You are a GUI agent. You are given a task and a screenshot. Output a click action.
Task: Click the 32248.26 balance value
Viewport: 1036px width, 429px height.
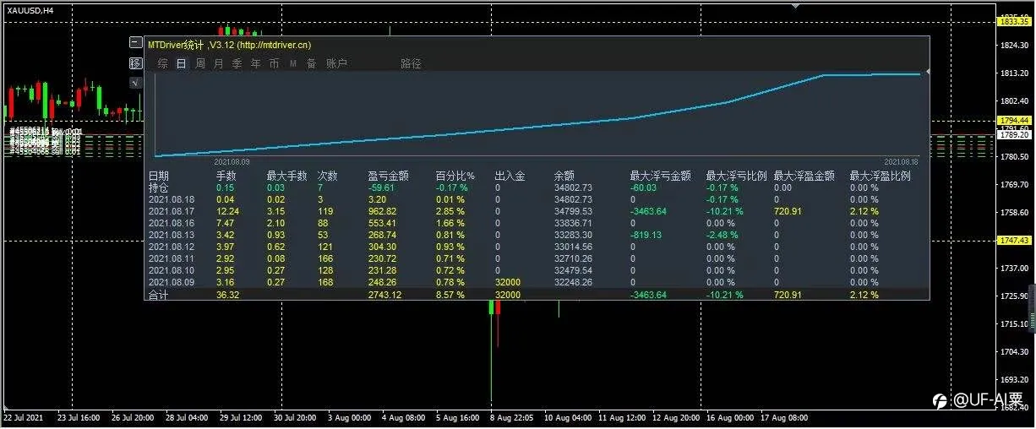pos(574,282)
